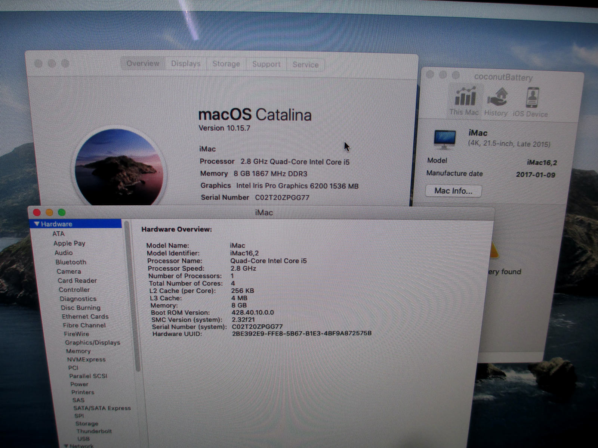Close the iMac System Information window

coord(37,212)
